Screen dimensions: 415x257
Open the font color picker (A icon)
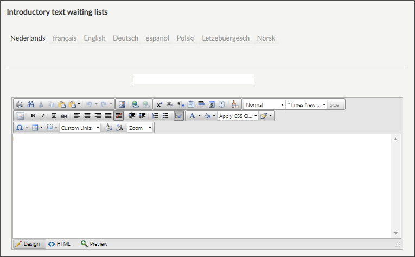click(192, 116)
